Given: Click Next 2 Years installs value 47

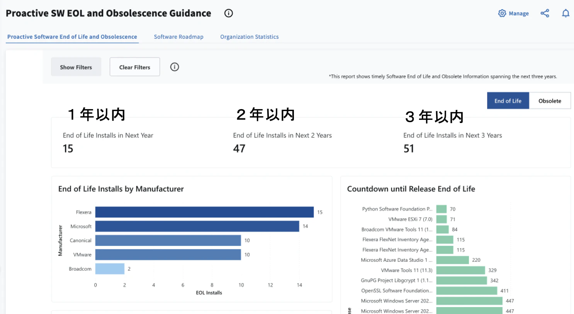Looking at the screenshot, I should click(x=239, y=148).
